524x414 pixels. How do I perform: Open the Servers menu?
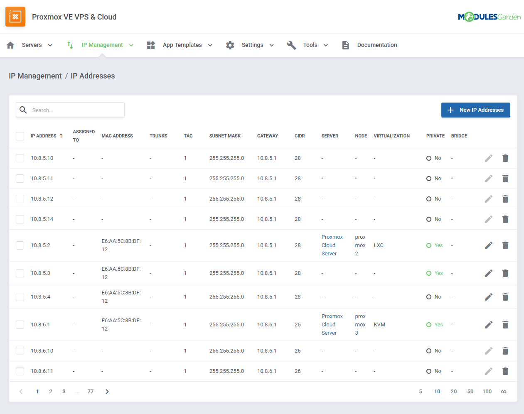coord(32,45)
